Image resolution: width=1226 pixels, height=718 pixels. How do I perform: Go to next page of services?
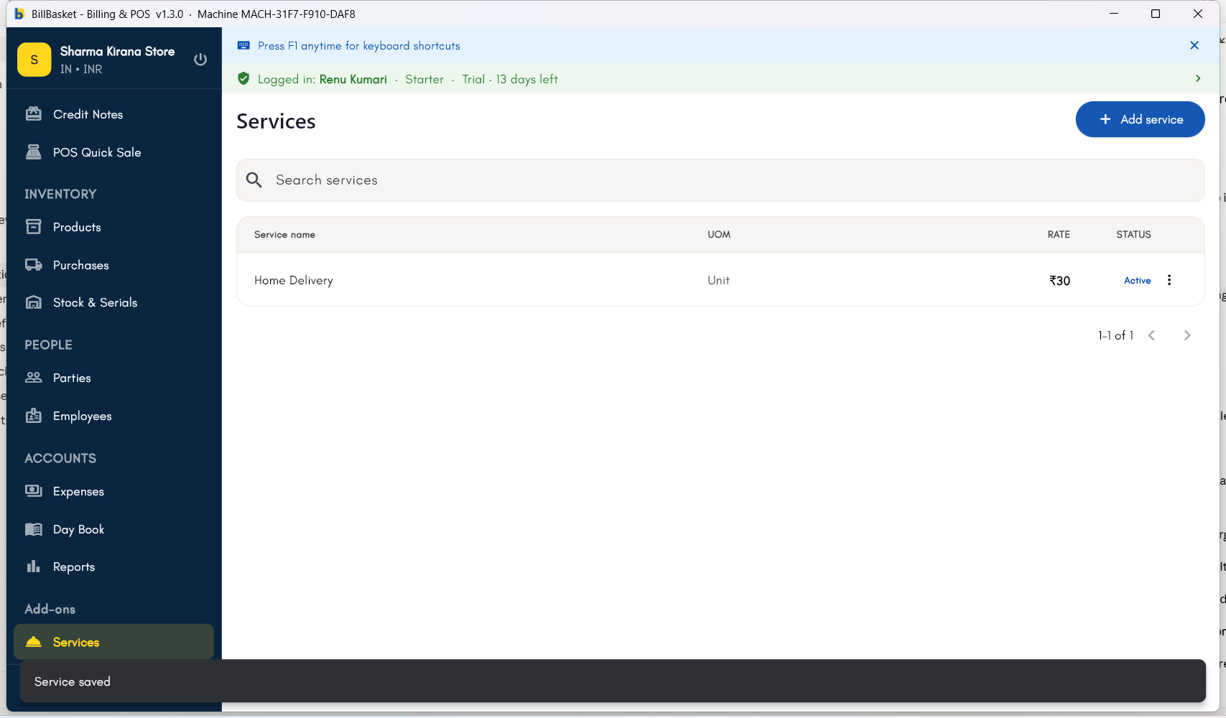(1187, 335)
